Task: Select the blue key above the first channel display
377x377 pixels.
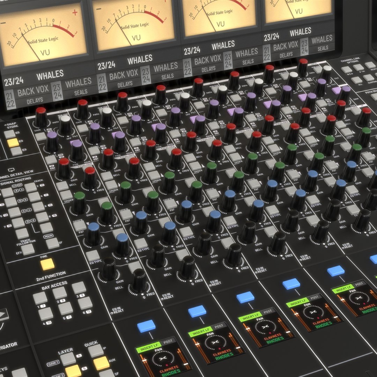Action: click(x=146, y=326)
